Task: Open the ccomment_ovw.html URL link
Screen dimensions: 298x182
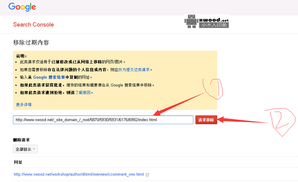Action: 79,174
